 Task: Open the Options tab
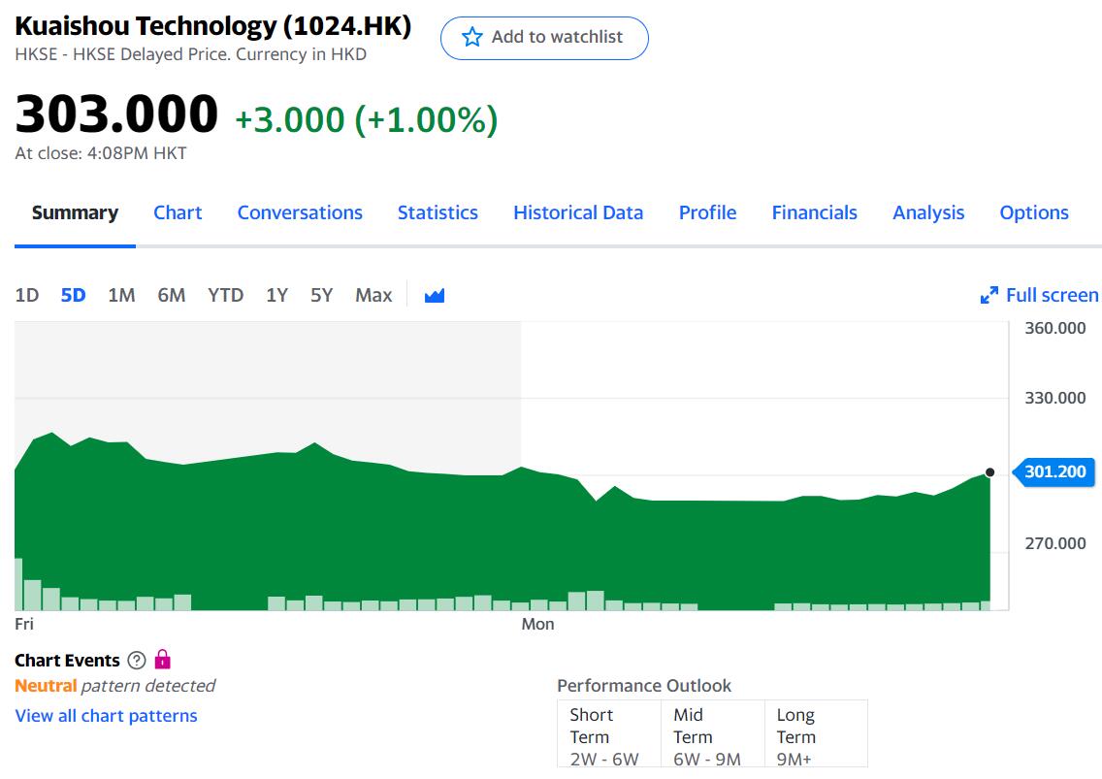(x=1034, y=212)
